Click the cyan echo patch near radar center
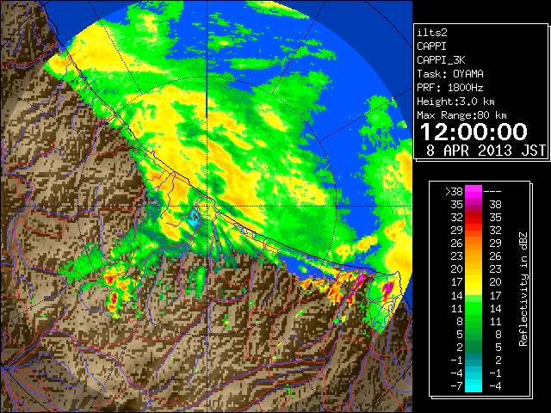This screenshot has height=413, width=551. tap(193, 218)
